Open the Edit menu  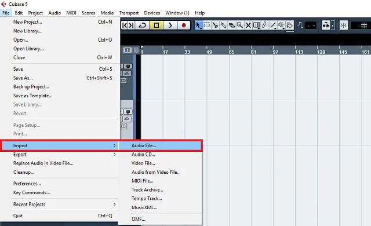pos(19,13)
